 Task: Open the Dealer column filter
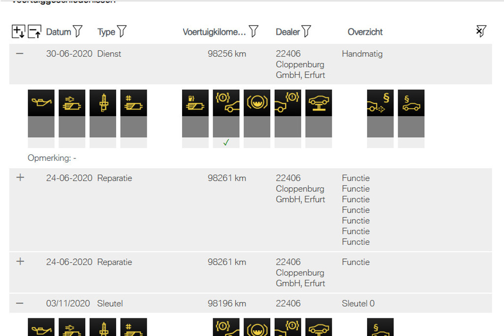coord(306,31)
